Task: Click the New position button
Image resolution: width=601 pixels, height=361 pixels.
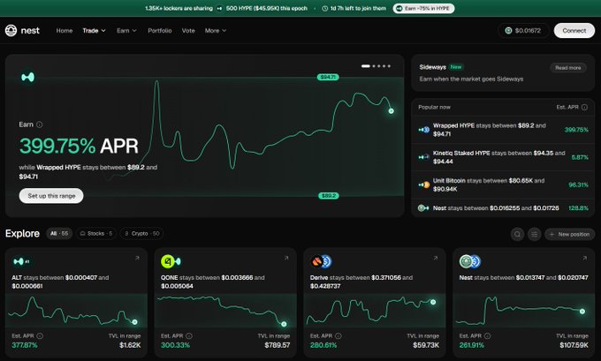Action: 569,234
